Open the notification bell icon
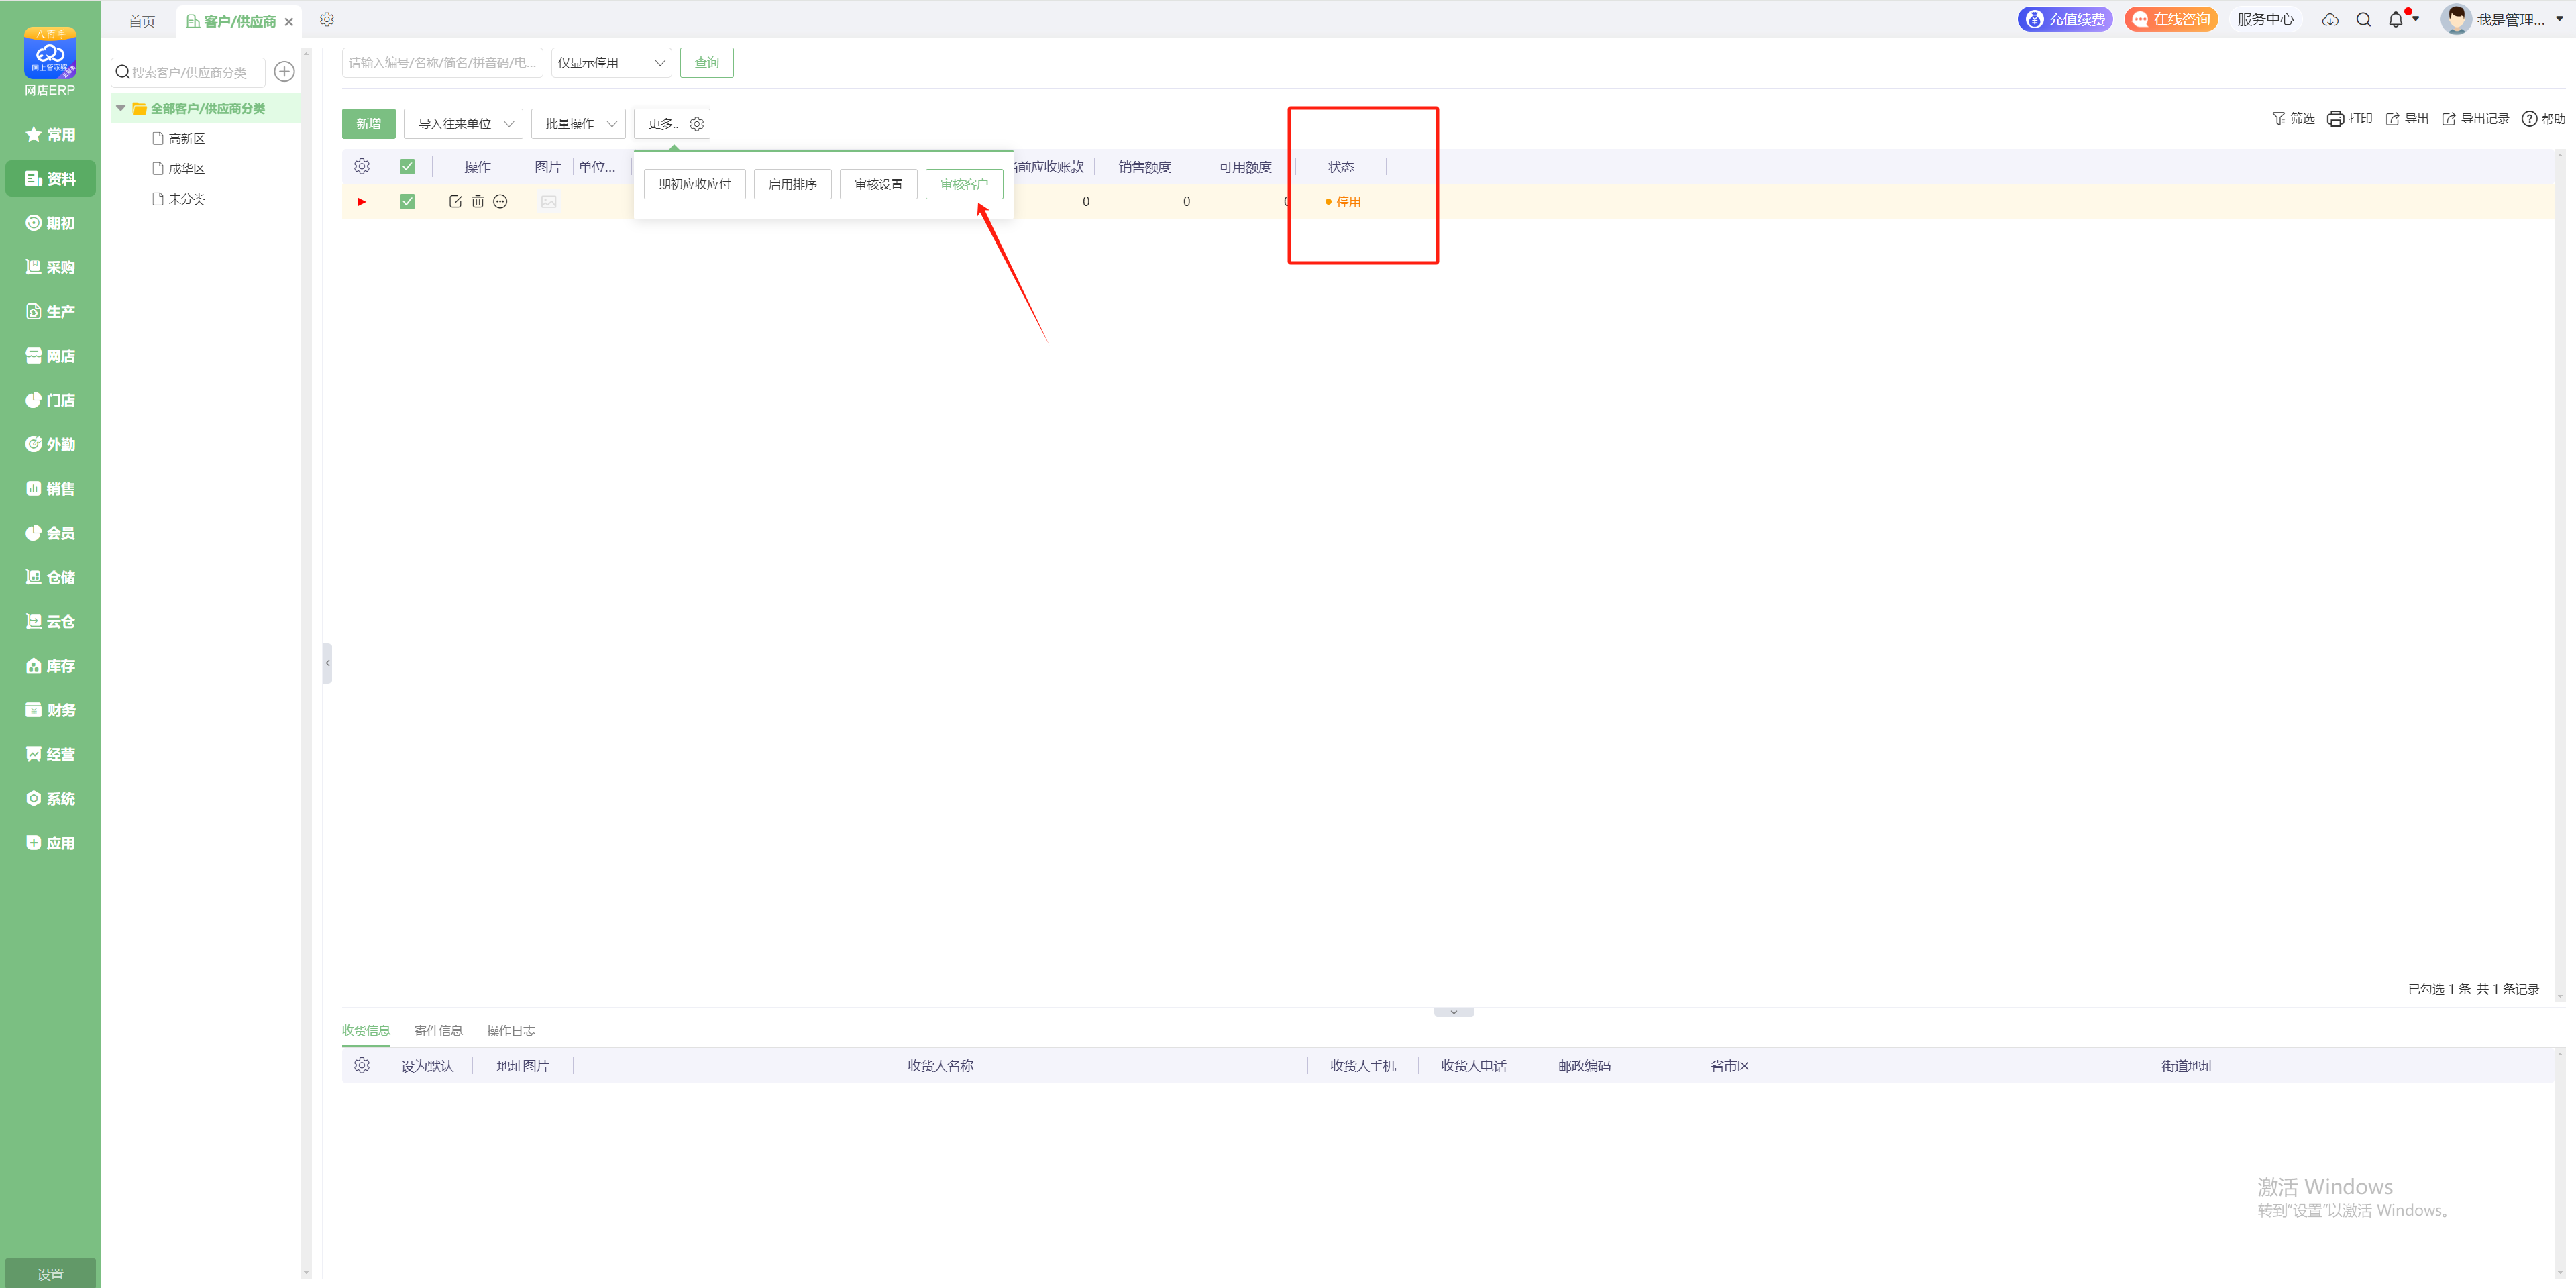Image resolution: width=2576 pixels, height=1288 pixels. pos(2395,19)
